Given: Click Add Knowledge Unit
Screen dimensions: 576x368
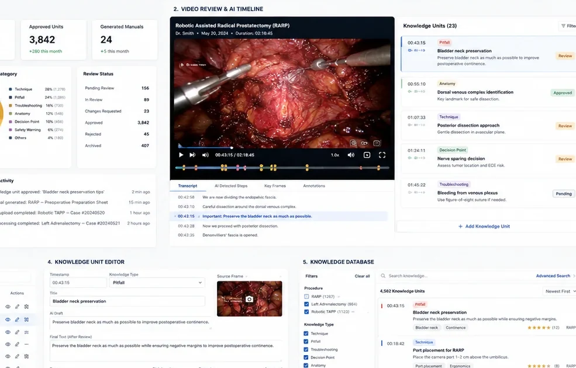Looking at the screenshot, I should point(484,227).
